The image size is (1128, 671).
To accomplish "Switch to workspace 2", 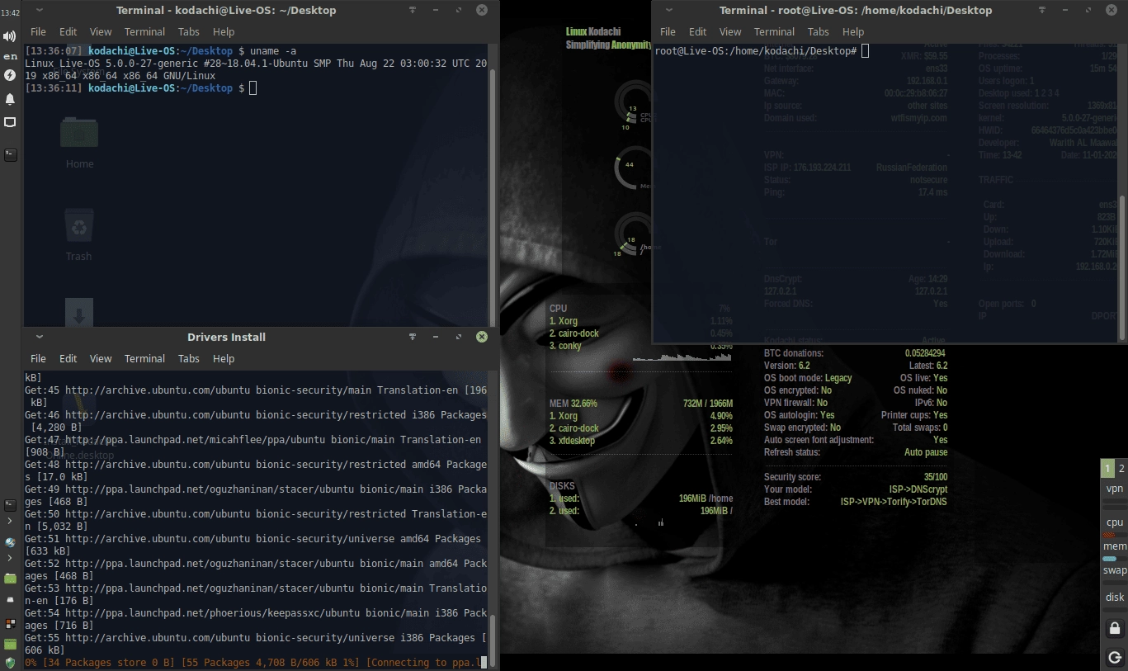I will [1121, 468].
